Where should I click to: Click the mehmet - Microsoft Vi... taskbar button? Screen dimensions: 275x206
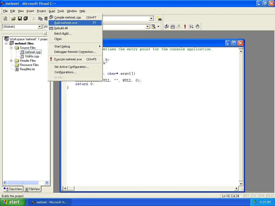click(x=50, y=202)
